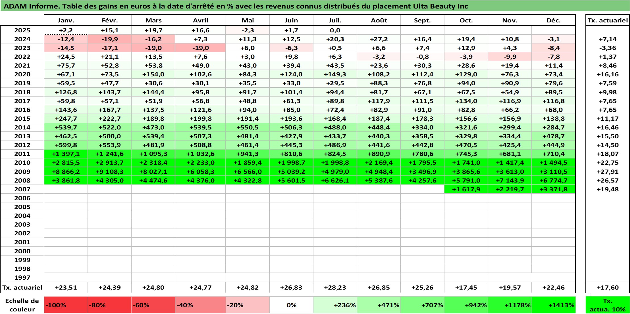Click the 2007 row label
Viewport: 630px width, 314px height.
(22, 189)
